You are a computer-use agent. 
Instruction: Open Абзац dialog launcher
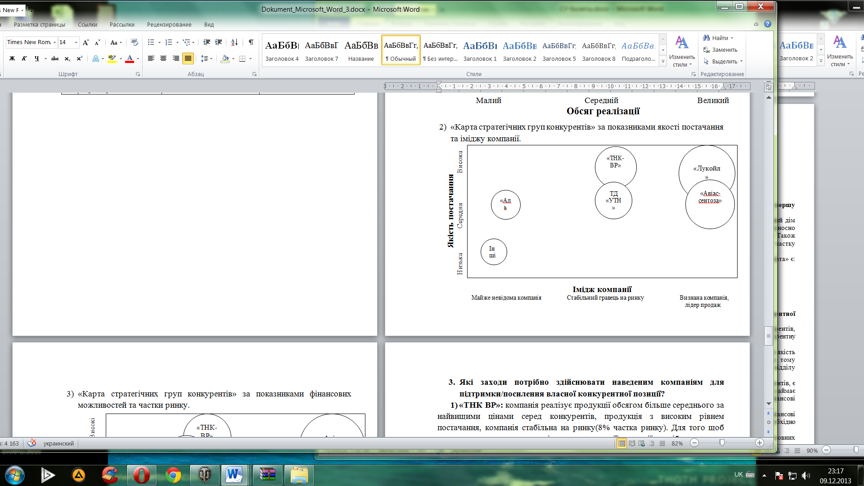(x=254, y=74)
